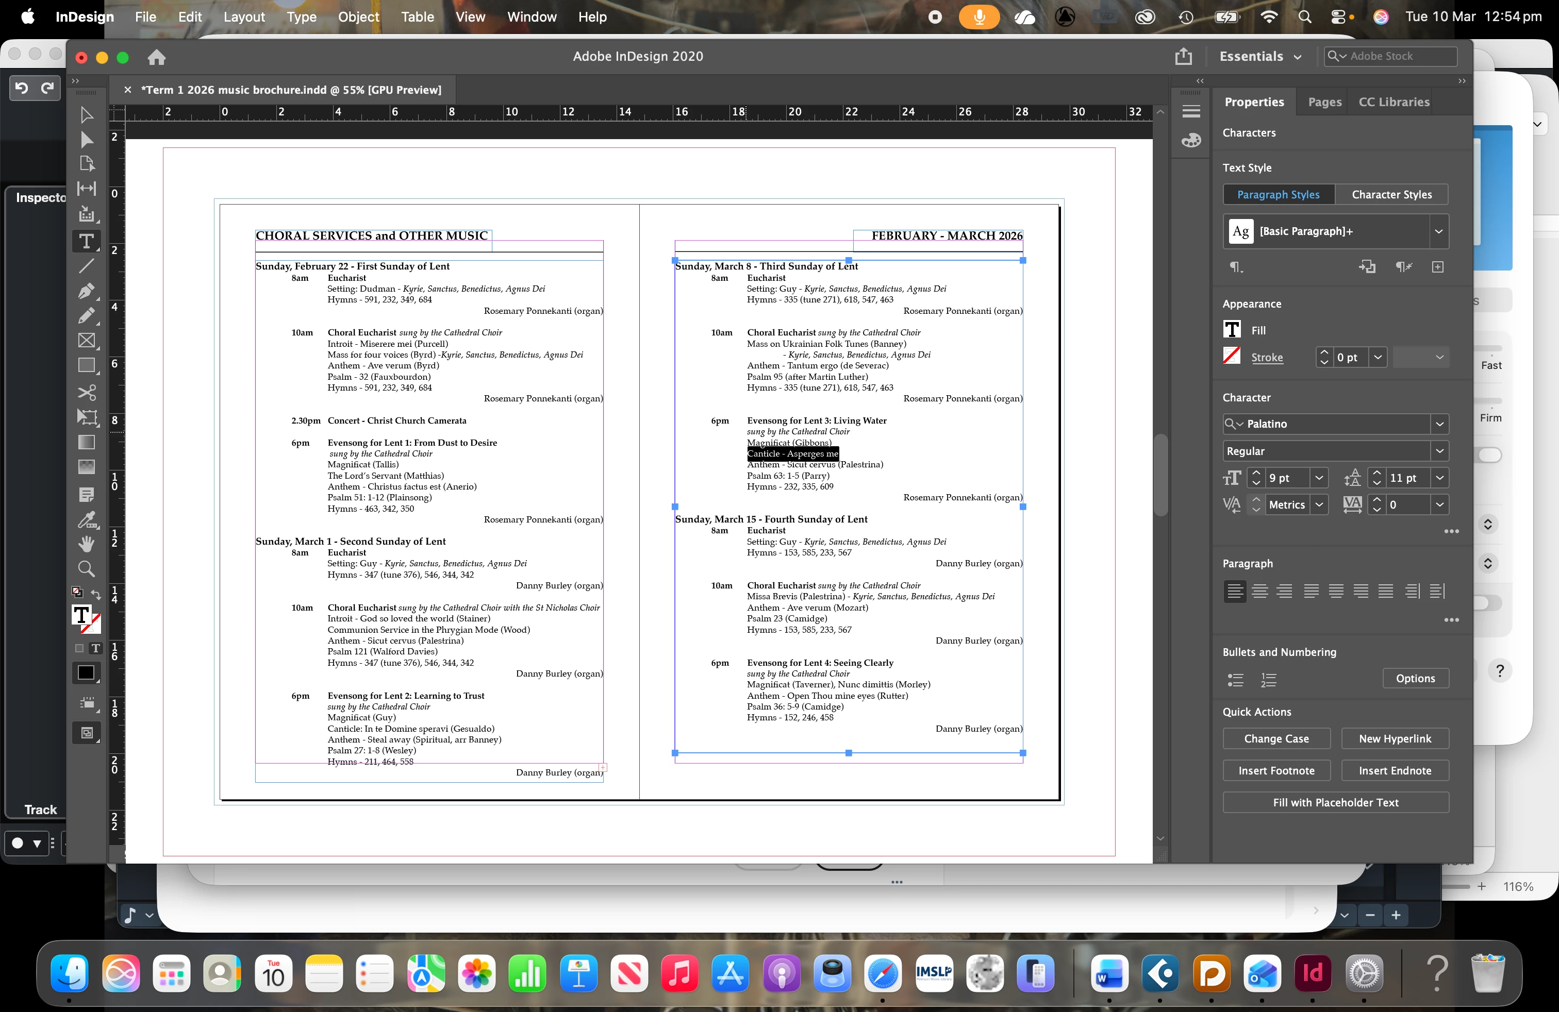Select the Hand tool

click(86, 543)
